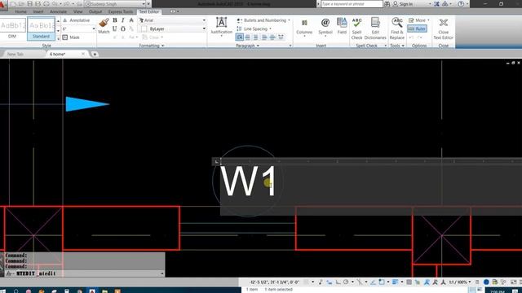Open the Home ribbon tab
Screen dimensions: 522x293
pos(20,11)
